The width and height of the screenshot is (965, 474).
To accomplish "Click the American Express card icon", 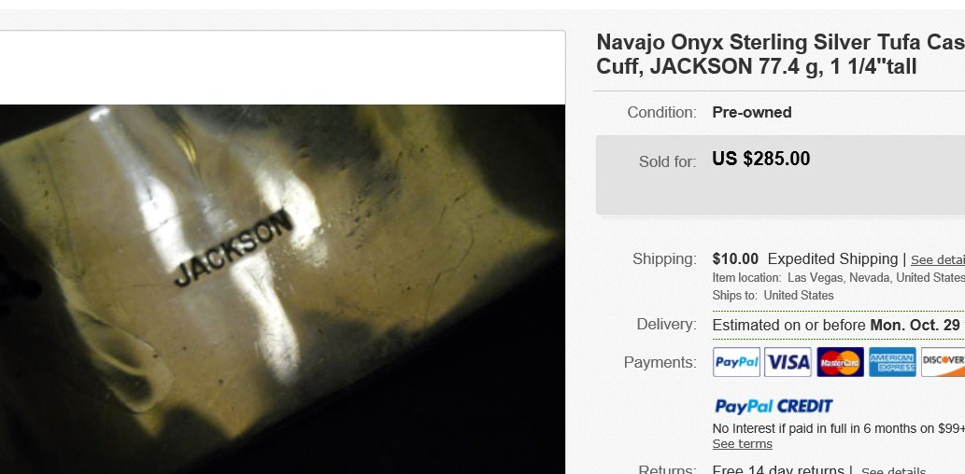I will pos(892,362).
